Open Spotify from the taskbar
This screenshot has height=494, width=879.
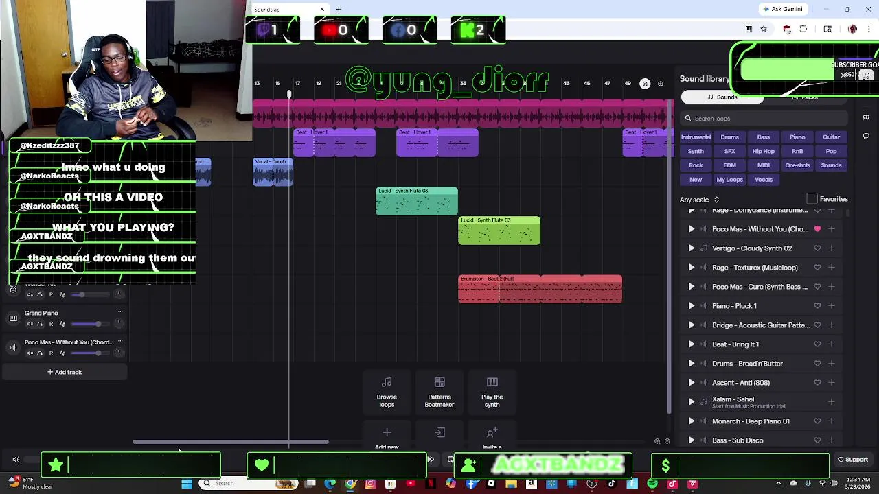pos(652,484)
